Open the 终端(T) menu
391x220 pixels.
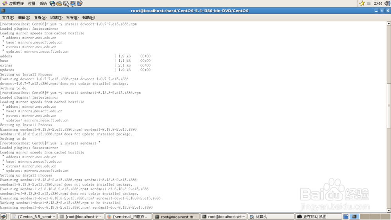pyautogui.click(x=56, y=18)
